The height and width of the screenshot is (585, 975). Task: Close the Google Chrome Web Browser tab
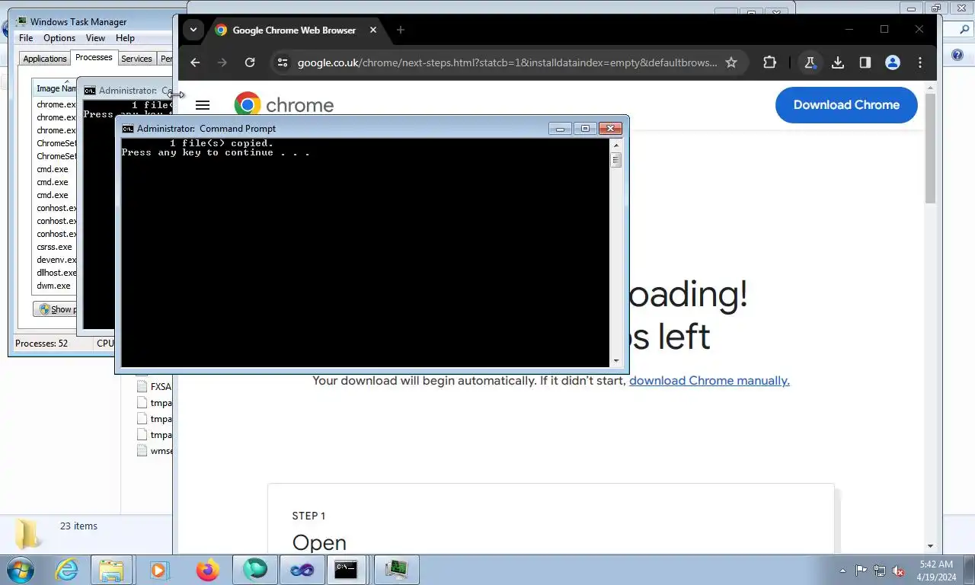point(373,30)
